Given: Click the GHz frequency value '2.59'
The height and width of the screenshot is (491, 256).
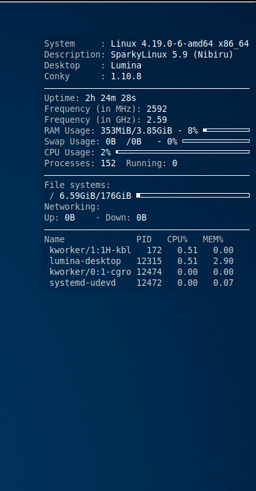Looking at the screenshot, I should pyautogui.click(x=157, y=120).
